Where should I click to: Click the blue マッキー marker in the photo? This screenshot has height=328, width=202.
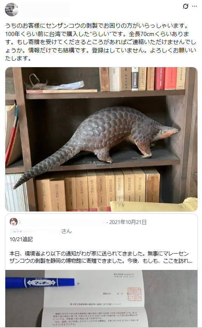pyautogui.click(x=40, y=283)
